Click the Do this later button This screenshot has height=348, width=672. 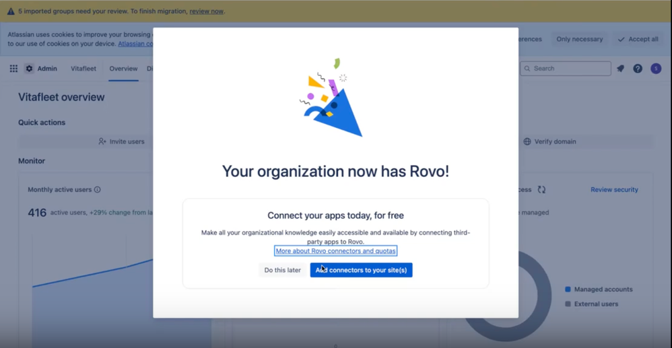tap(282, 270)
